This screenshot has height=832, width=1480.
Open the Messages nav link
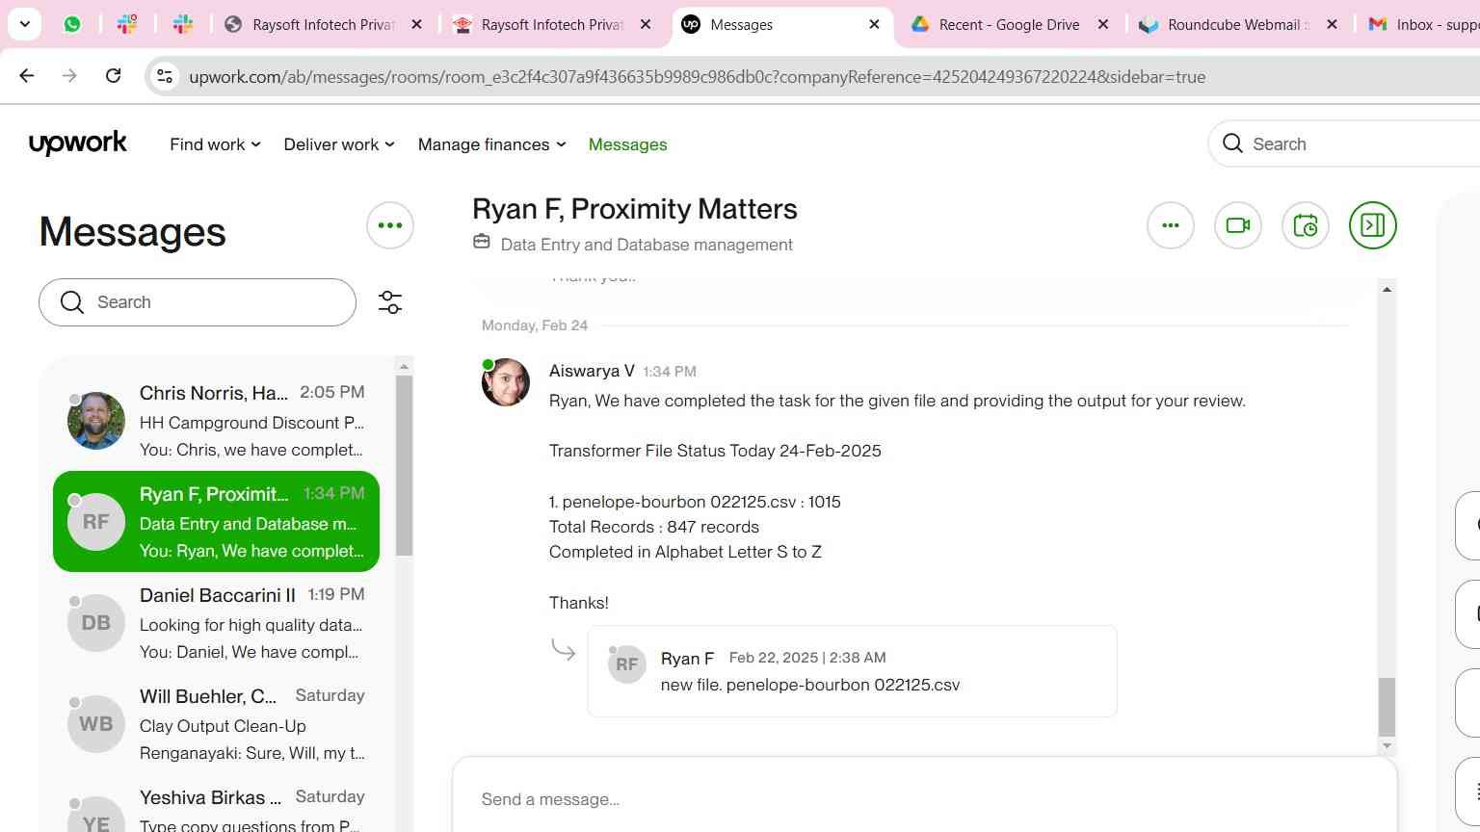[627, 144]
